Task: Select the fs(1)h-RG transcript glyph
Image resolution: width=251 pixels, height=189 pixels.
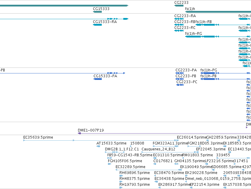Action: [x=218, y=37]
